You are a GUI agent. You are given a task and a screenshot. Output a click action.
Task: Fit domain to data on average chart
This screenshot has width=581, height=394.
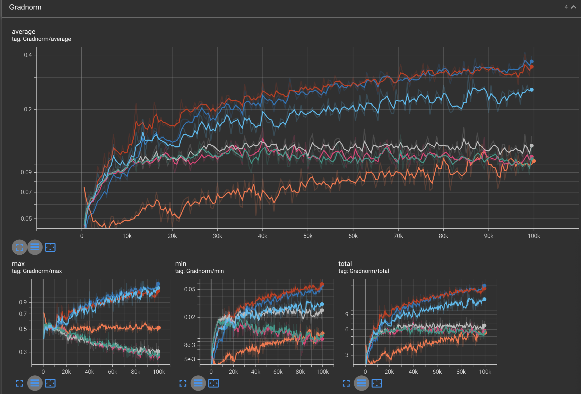pos(50,247)
